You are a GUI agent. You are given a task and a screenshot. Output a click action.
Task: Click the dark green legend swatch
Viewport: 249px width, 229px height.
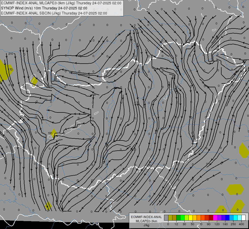178,218
